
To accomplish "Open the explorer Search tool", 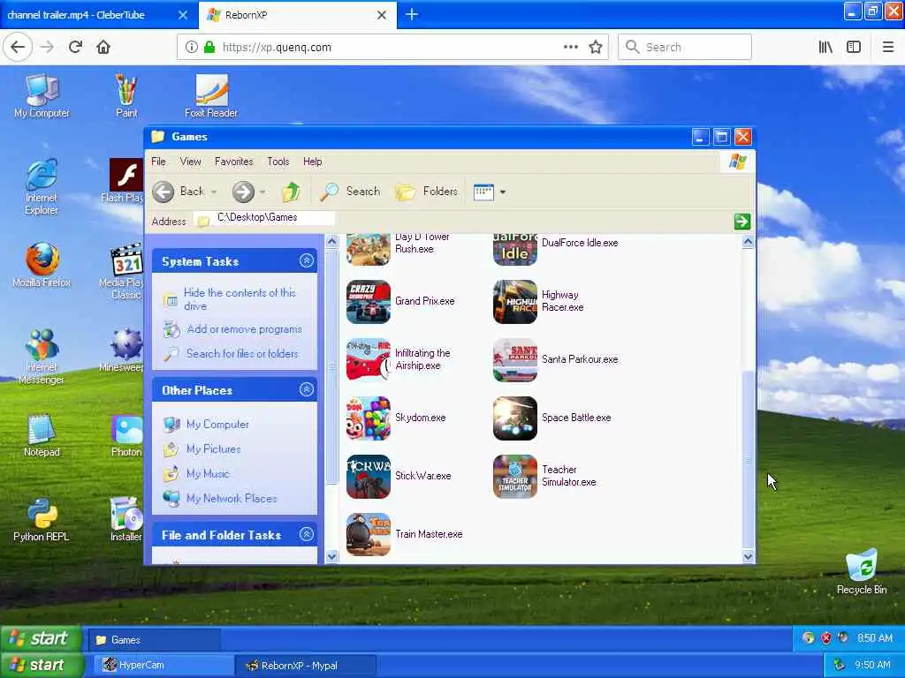I will click(350, 192).
